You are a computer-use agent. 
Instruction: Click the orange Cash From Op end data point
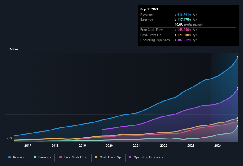(238, 118)
